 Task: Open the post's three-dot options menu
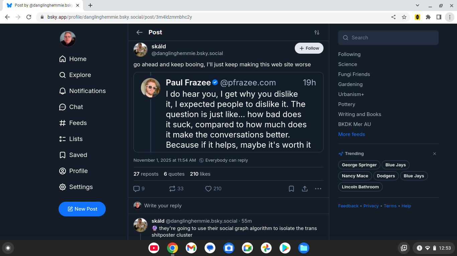318,189
